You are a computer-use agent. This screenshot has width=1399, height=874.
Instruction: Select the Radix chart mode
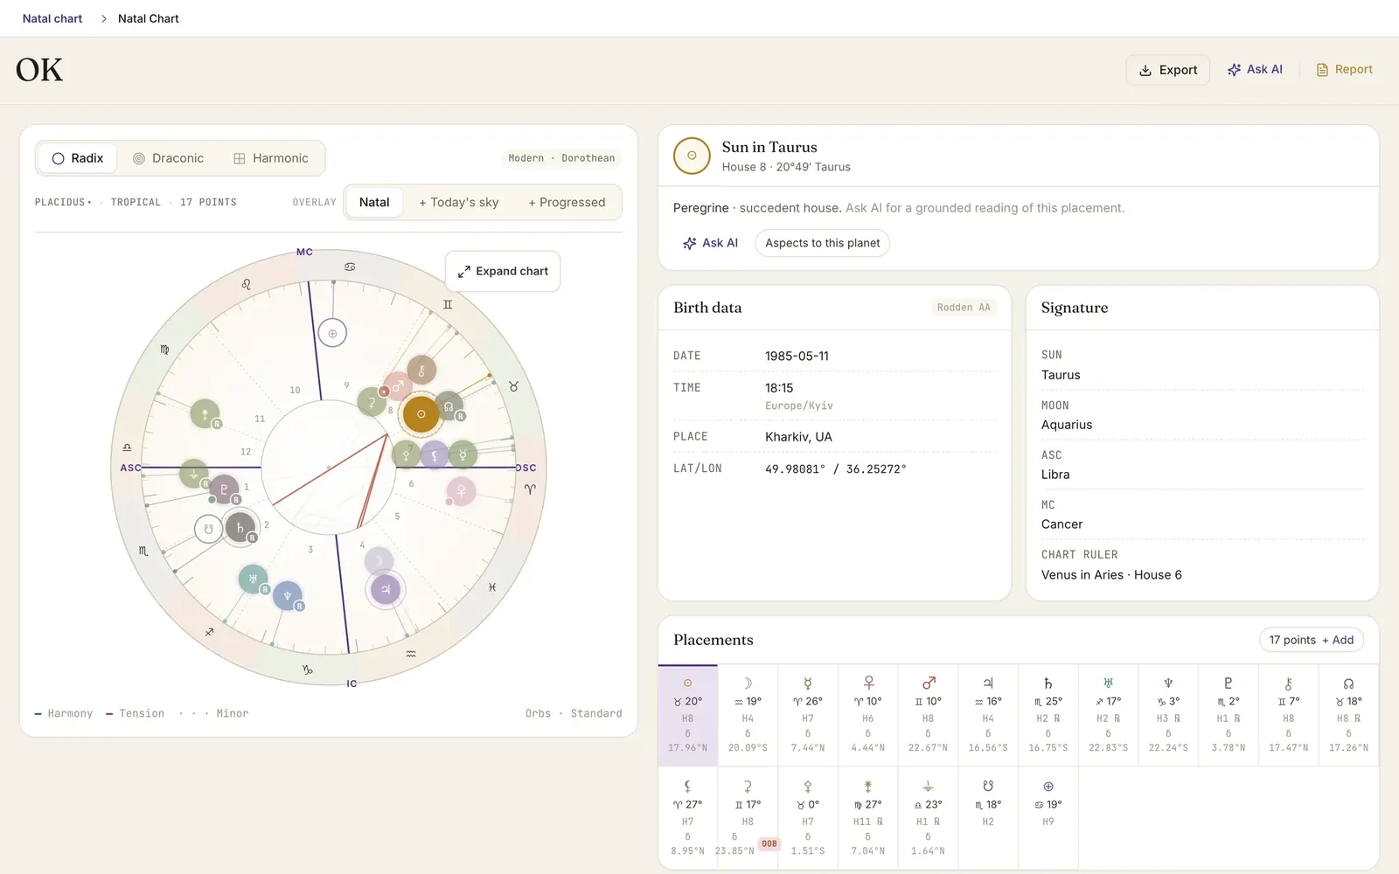pyautogui.click(x=78, y=158)
